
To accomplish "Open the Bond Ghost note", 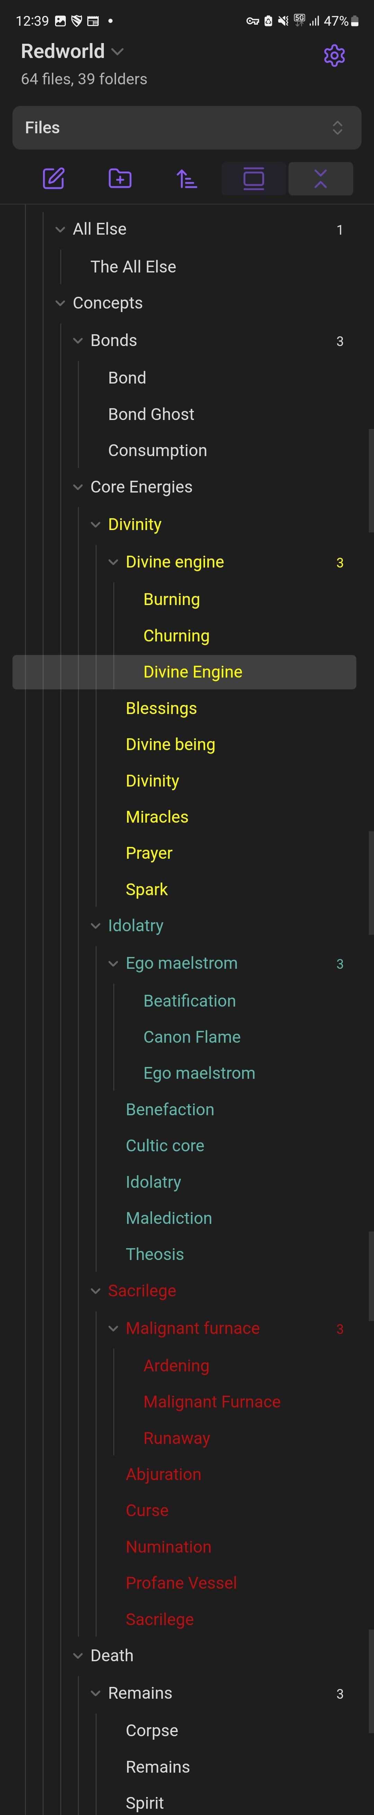I will point(151,414).
